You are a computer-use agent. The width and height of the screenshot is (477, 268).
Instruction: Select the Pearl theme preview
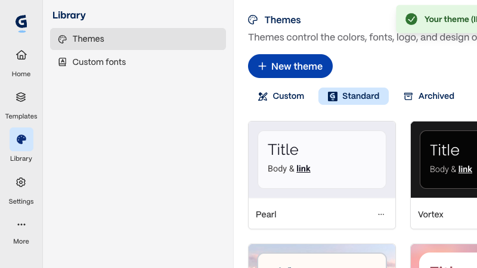(x=322, y=160)
